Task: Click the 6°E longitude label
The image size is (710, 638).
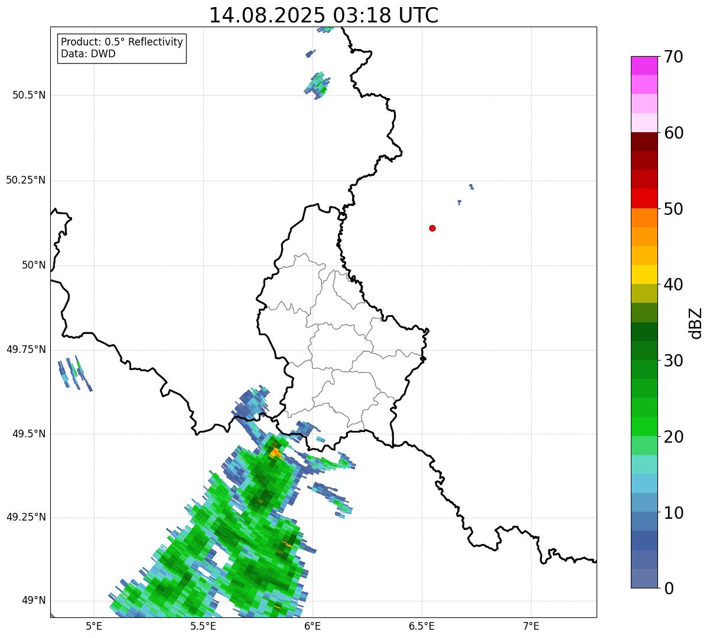Action: pyautogui.click(x=312, y=626)
